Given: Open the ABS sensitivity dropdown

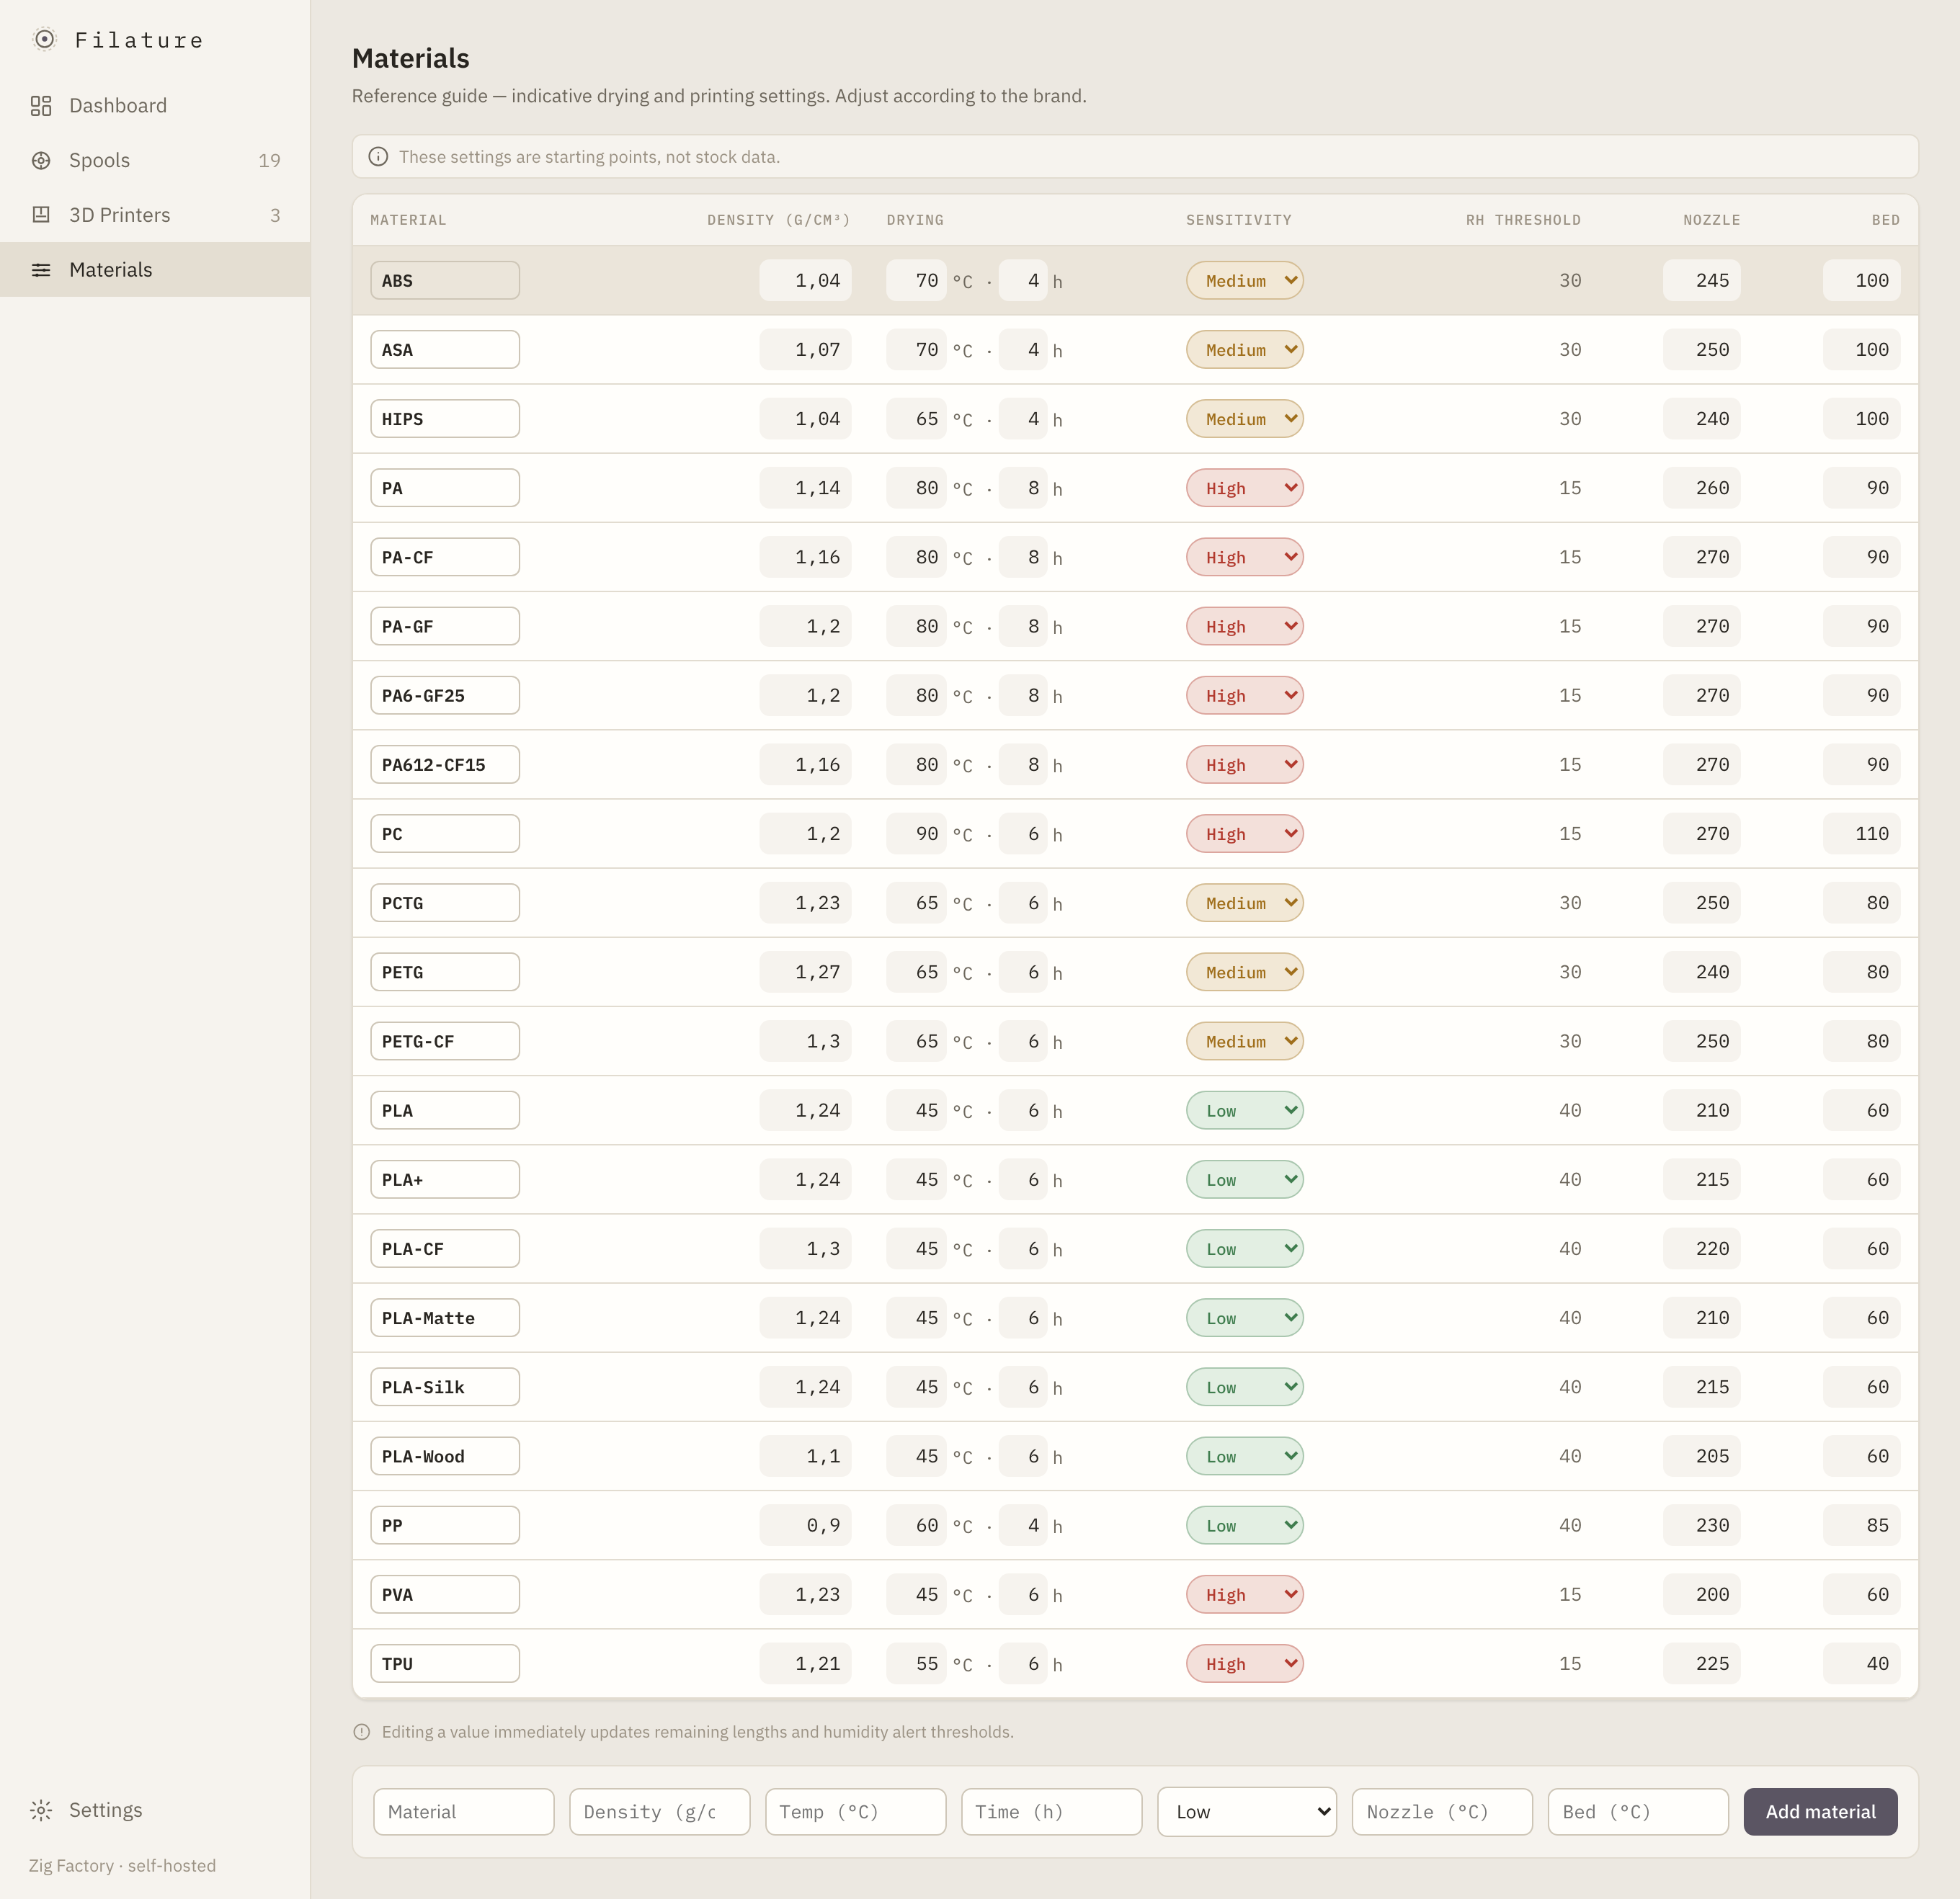Looking at the screenshot, I should pos(1244,281).
